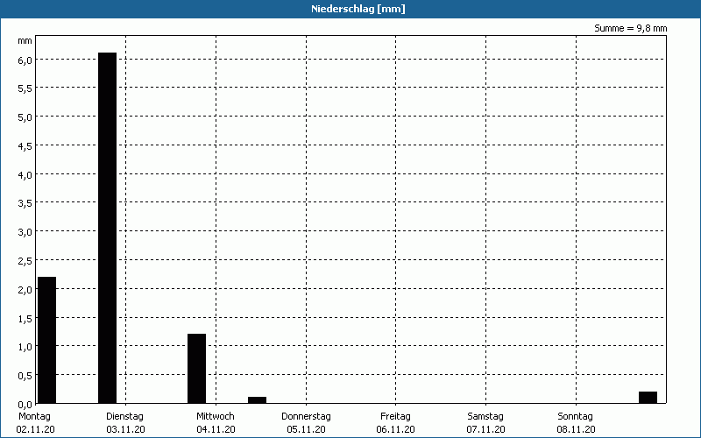The height and width of the screenshot is (438, 701).
Task: Click the 'Freitag' axis label
Action: [396, 416]
